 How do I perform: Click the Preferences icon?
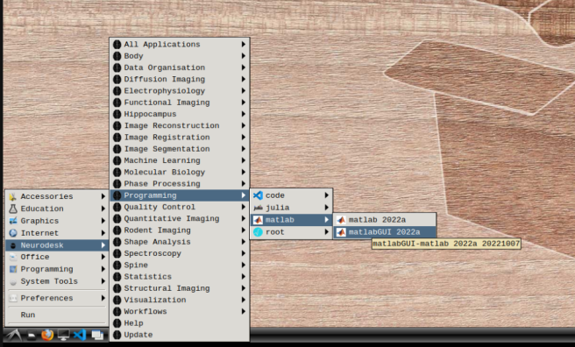coord(13,298)
